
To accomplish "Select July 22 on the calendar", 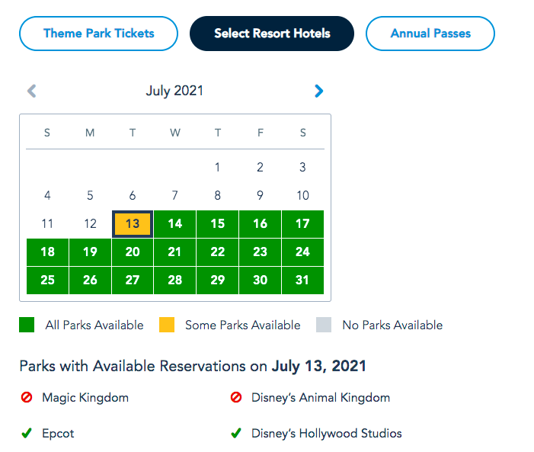I will [x=218, y=252].
